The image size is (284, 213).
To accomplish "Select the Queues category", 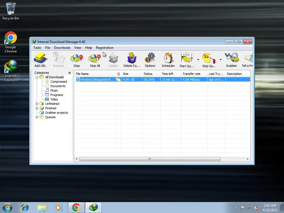I will (x=50, y=117).
